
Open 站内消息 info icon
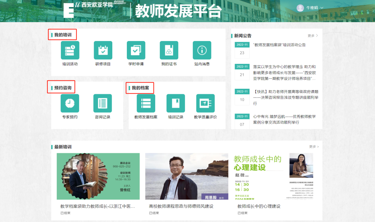tap(202, 50)
